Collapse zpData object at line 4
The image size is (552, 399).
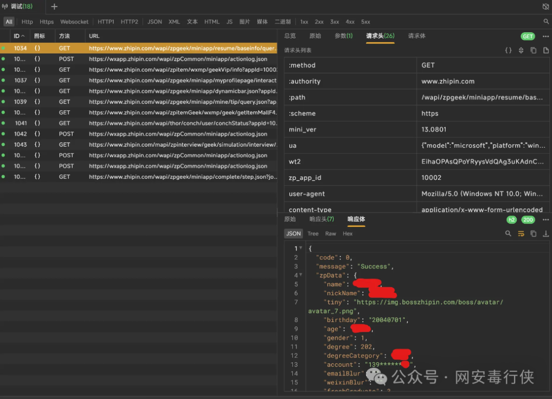pos(301,275)
